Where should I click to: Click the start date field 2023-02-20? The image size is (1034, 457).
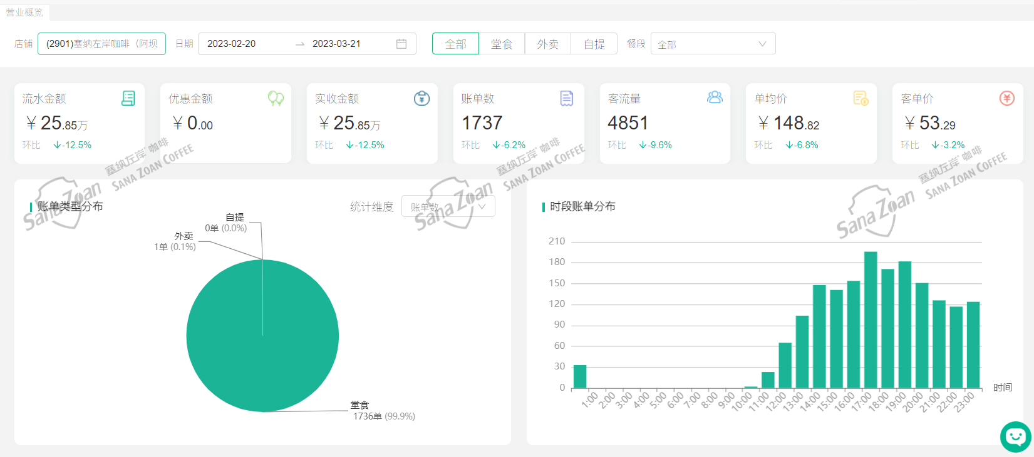[232, 44]
